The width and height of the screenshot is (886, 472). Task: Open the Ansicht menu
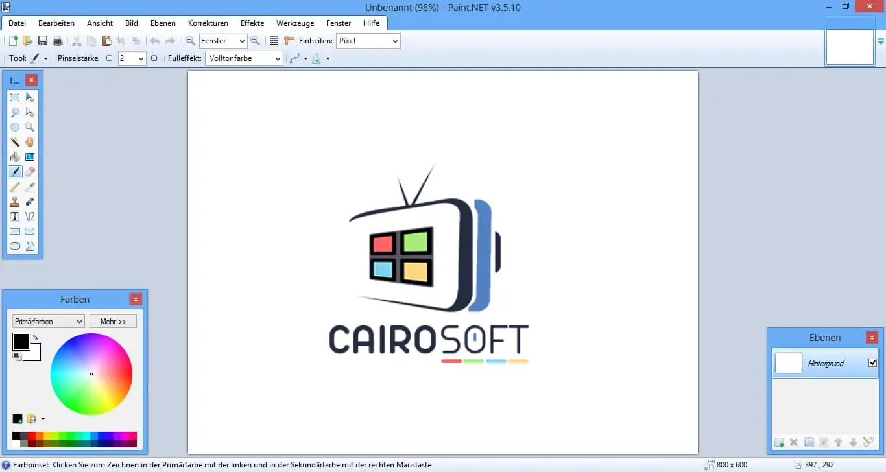click(100, 23)
